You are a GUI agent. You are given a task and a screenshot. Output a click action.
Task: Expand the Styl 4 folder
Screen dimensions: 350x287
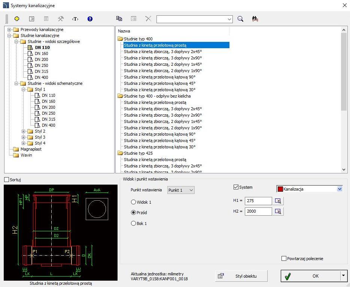pyautogui.click(x=24, y=143)
